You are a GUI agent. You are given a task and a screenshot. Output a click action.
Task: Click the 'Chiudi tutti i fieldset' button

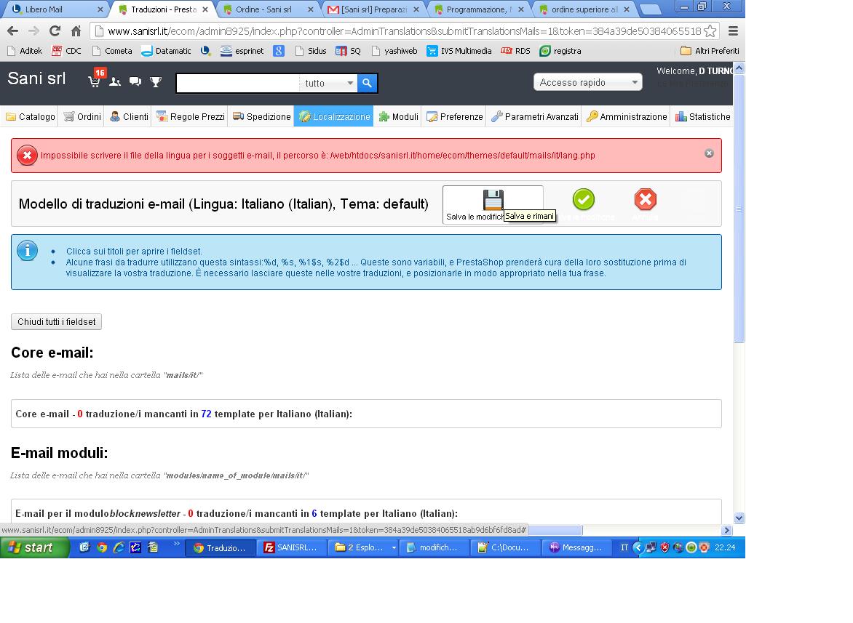(56, 321)
